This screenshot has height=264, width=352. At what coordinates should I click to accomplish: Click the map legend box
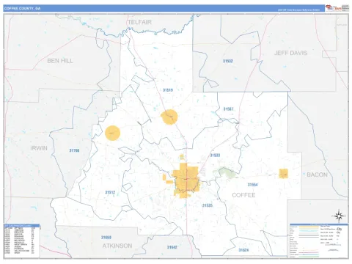click(x=319, y=241)
